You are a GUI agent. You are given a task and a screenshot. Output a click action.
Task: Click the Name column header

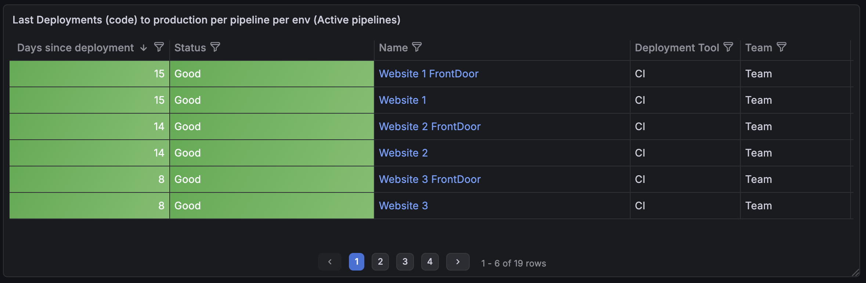coord(393,48)
